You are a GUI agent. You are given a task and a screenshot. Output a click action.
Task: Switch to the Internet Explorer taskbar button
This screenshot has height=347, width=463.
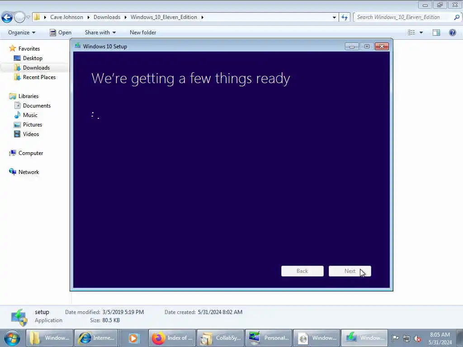(96, 338)
